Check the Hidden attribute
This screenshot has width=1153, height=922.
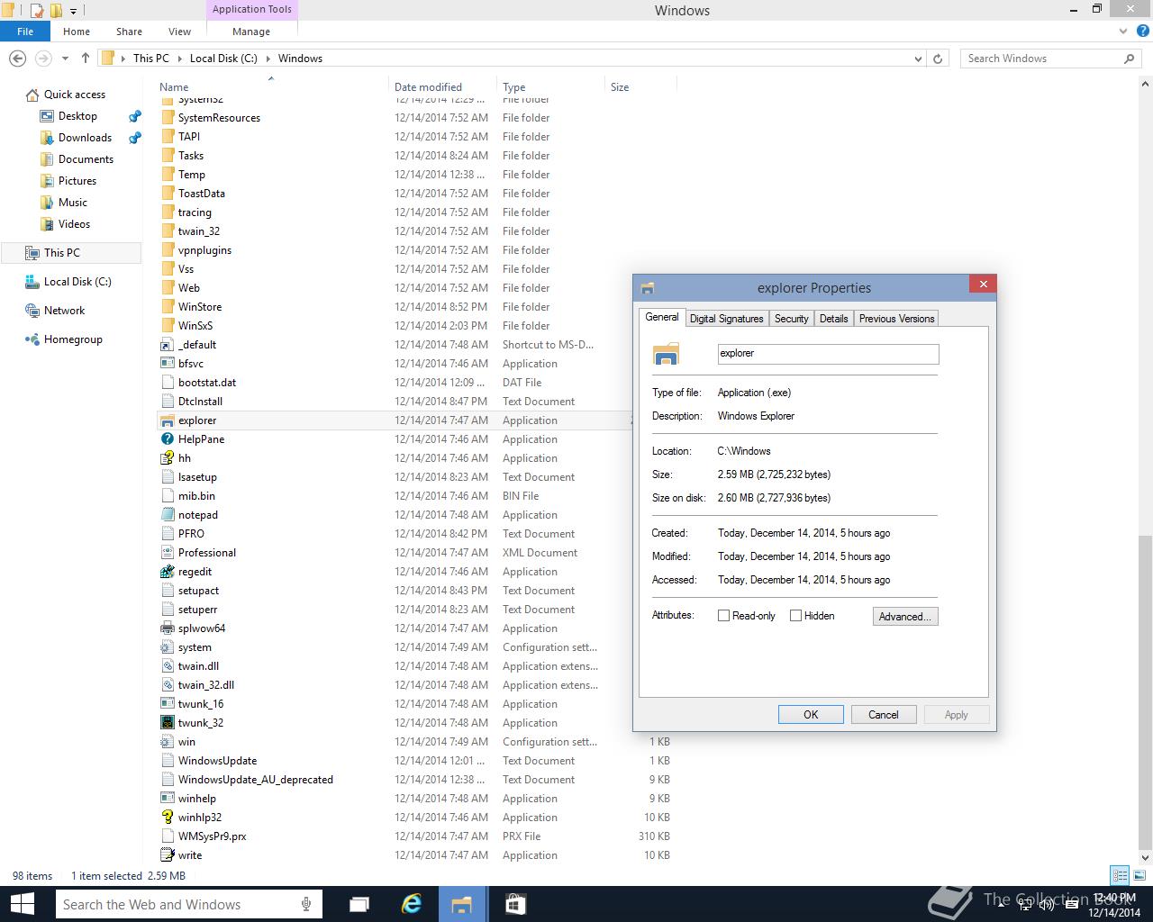pyautogui.click(x=795, y=616)
